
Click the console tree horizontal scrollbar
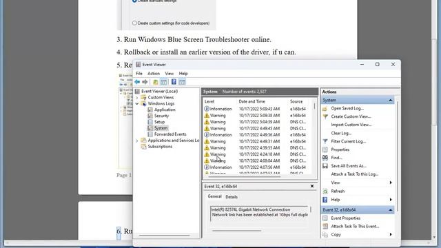coord(164,236)
